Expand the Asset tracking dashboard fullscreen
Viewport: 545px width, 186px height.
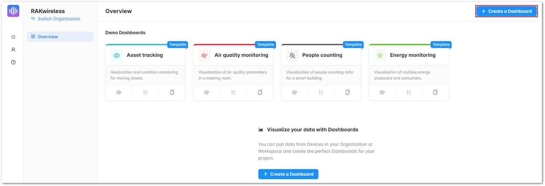point(145,92)
